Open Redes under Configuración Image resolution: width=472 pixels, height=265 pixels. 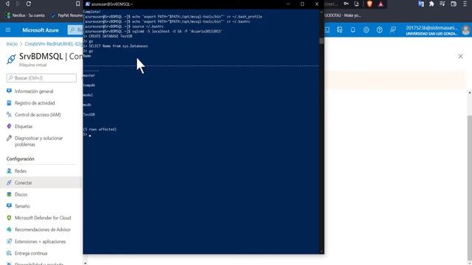pyautogui.click(x=21, y=171)
